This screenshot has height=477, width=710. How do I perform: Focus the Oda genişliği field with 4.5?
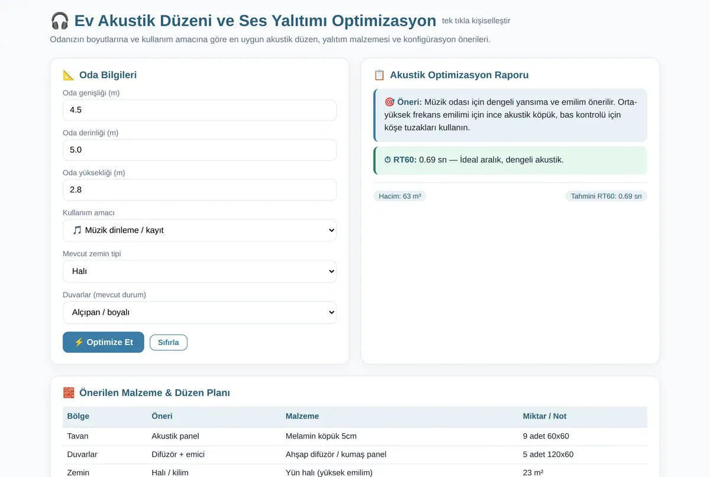[x=199, y=110]
